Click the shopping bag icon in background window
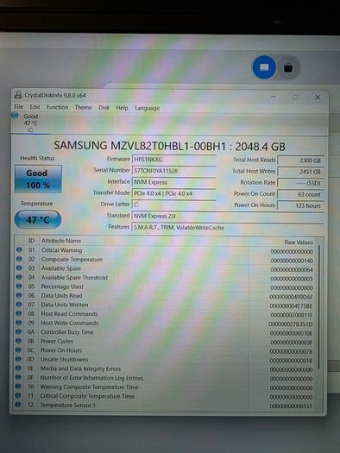340x453 pixels. click(288, 68)
